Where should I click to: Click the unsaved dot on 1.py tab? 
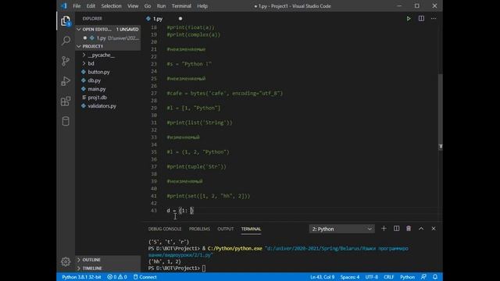click(x=180, y=19)
